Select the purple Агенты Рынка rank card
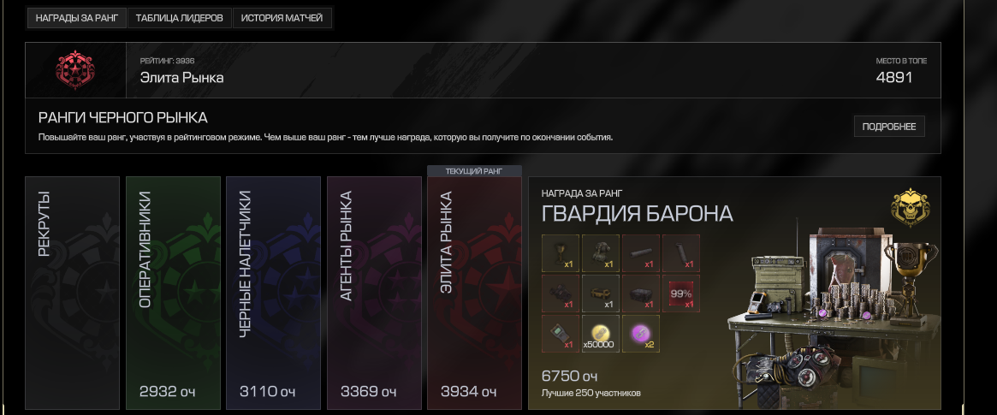The image size is (997, 415). click(374, 293)
